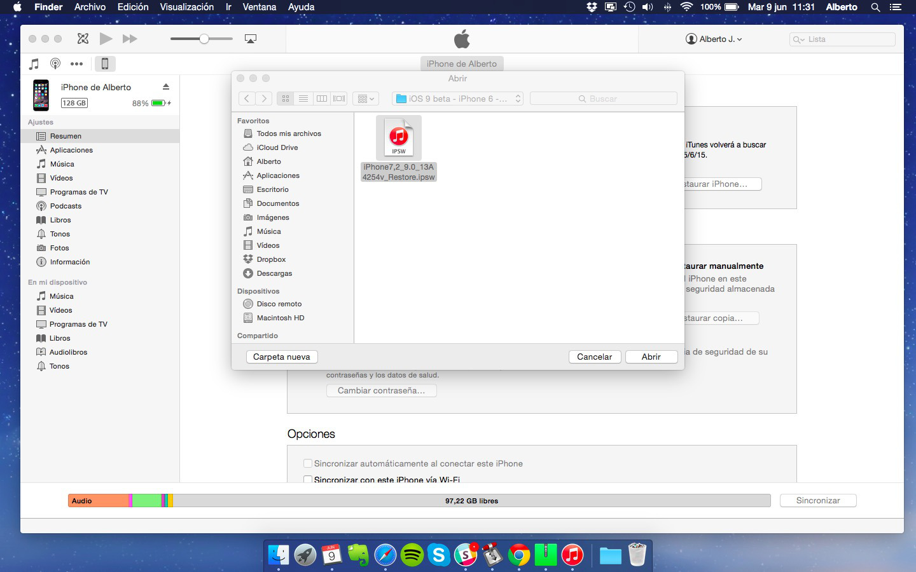
Task: Open the iOS 9 beta folder path dropdown
Action: tap(458, 99)
